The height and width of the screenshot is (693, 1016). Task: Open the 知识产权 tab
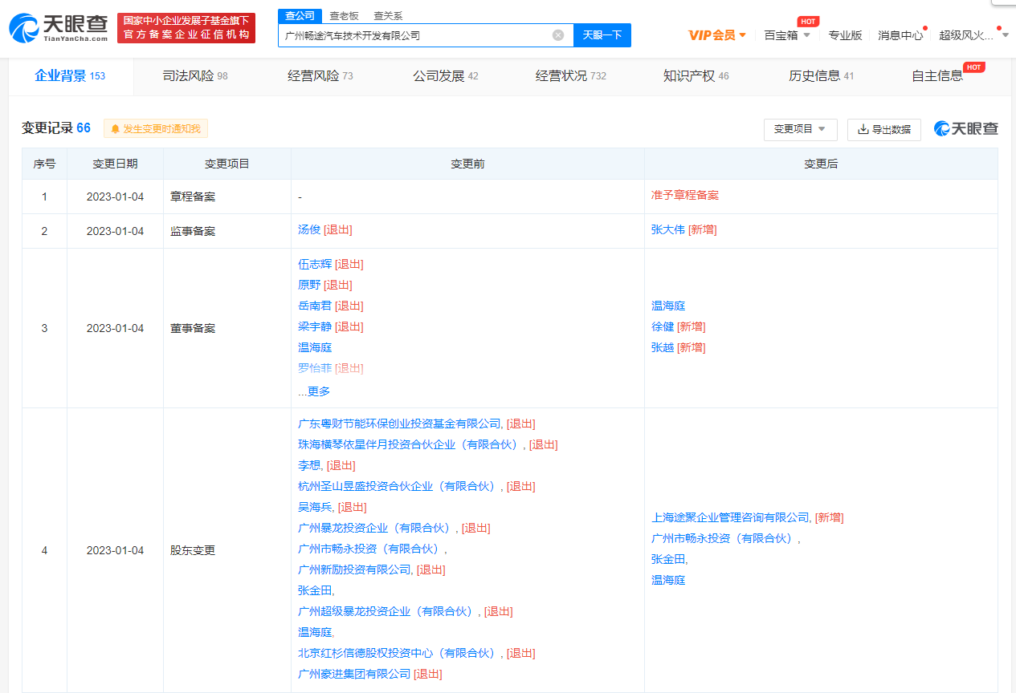click(x=696, y=76)
